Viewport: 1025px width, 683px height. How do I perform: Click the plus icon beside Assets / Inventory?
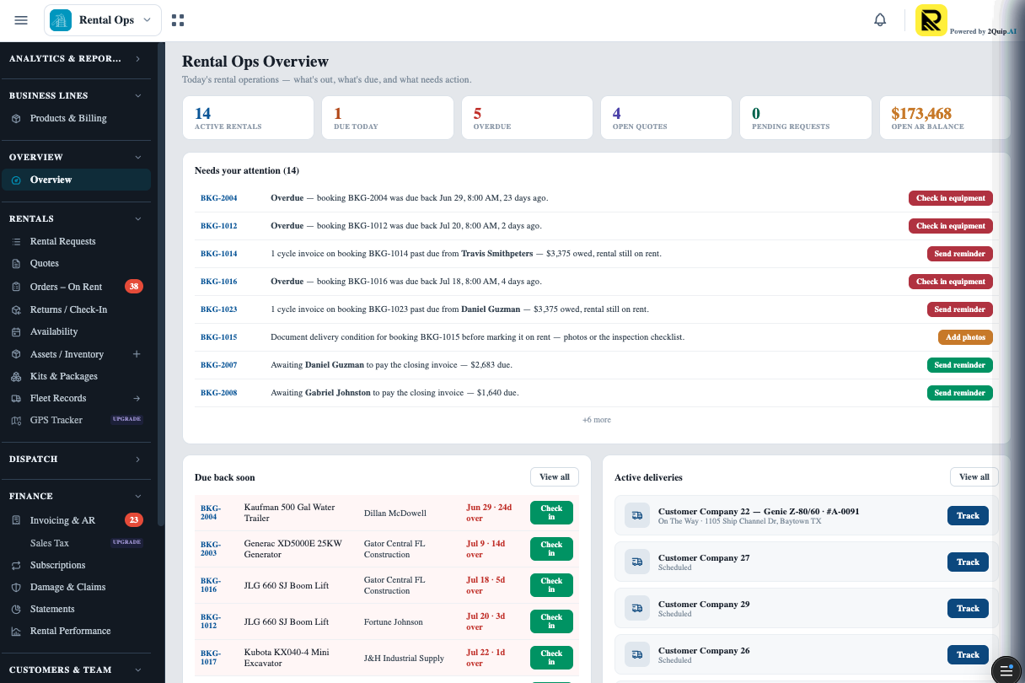[137, 354]
